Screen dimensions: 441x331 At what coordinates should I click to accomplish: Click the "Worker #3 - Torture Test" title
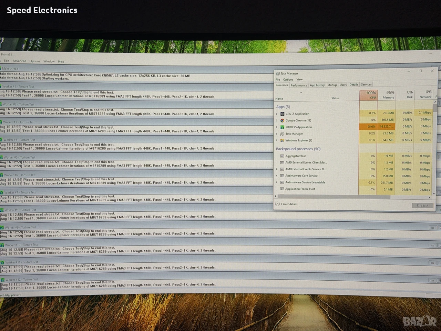[x=19, y=122]
